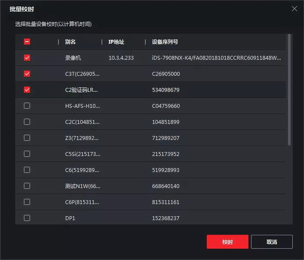Click the 取消 cancel button
This screenshot has height=260, width=304.
click(272, 242)
